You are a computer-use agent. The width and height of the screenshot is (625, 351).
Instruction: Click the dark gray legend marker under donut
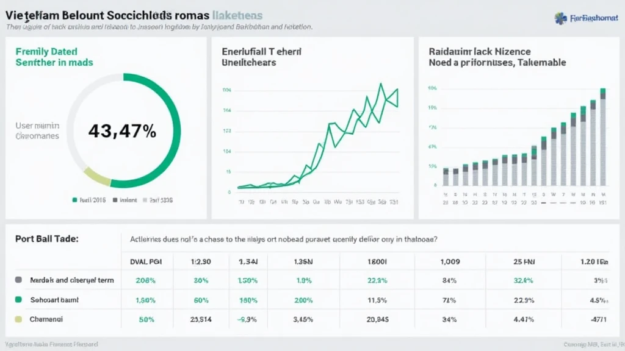tap(115, 199)
